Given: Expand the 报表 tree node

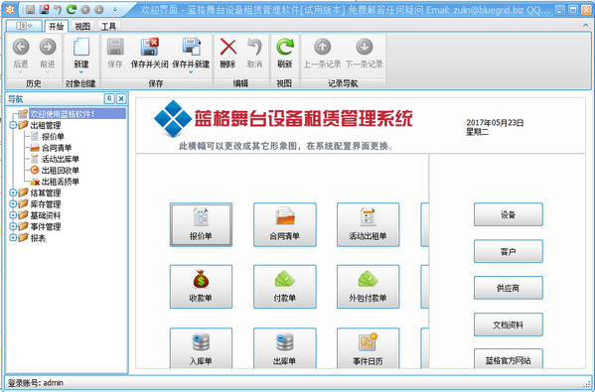Looking at the screenshot, I should point(13,238).
